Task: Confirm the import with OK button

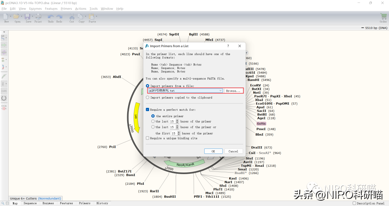Action: click(x=213, y=151)
